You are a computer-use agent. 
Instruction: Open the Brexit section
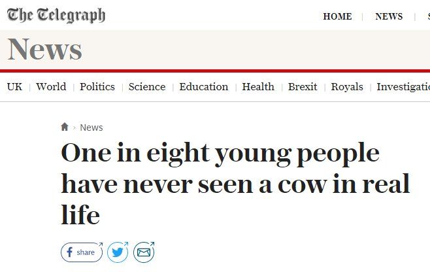(x=303, y=87)
